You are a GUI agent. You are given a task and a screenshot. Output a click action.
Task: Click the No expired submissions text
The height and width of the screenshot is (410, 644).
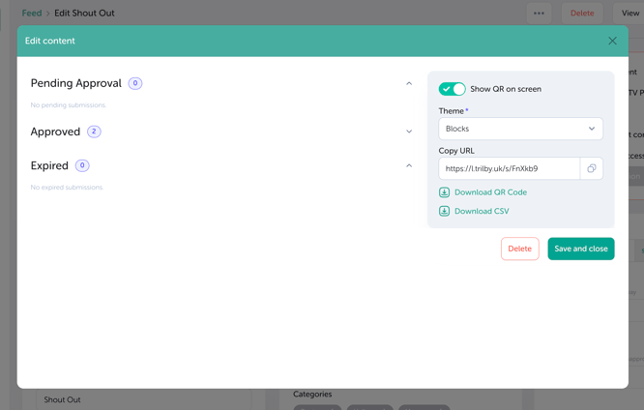(x=67, y=188)
